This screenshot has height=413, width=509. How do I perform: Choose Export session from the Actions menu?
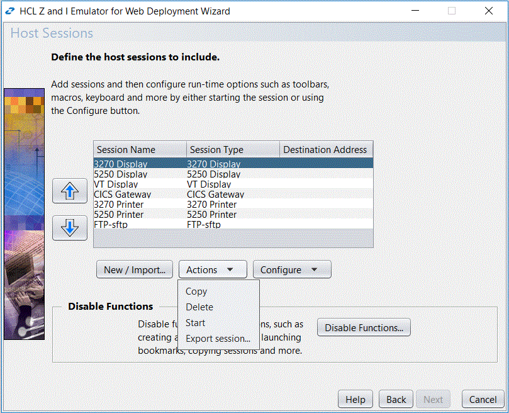pos(217,339)
